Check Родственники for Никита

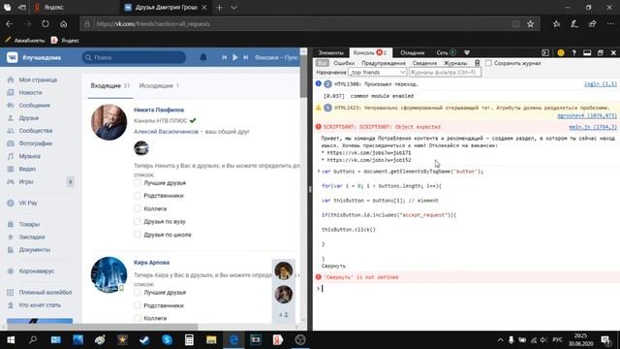coord(138,196)
